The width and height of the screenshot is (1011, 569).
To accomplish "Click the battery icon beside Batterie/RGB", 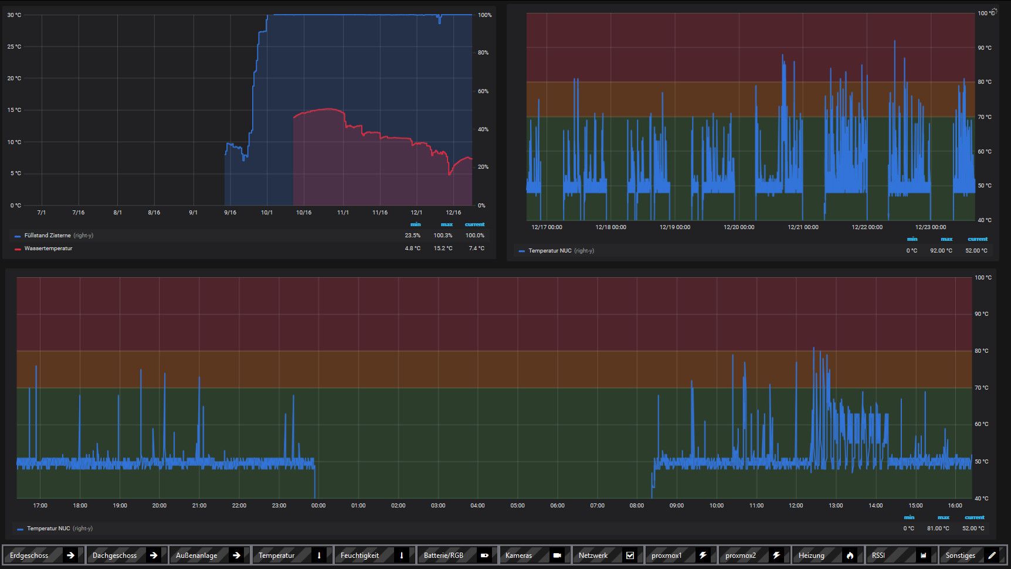I will click(x=484, y=555).
